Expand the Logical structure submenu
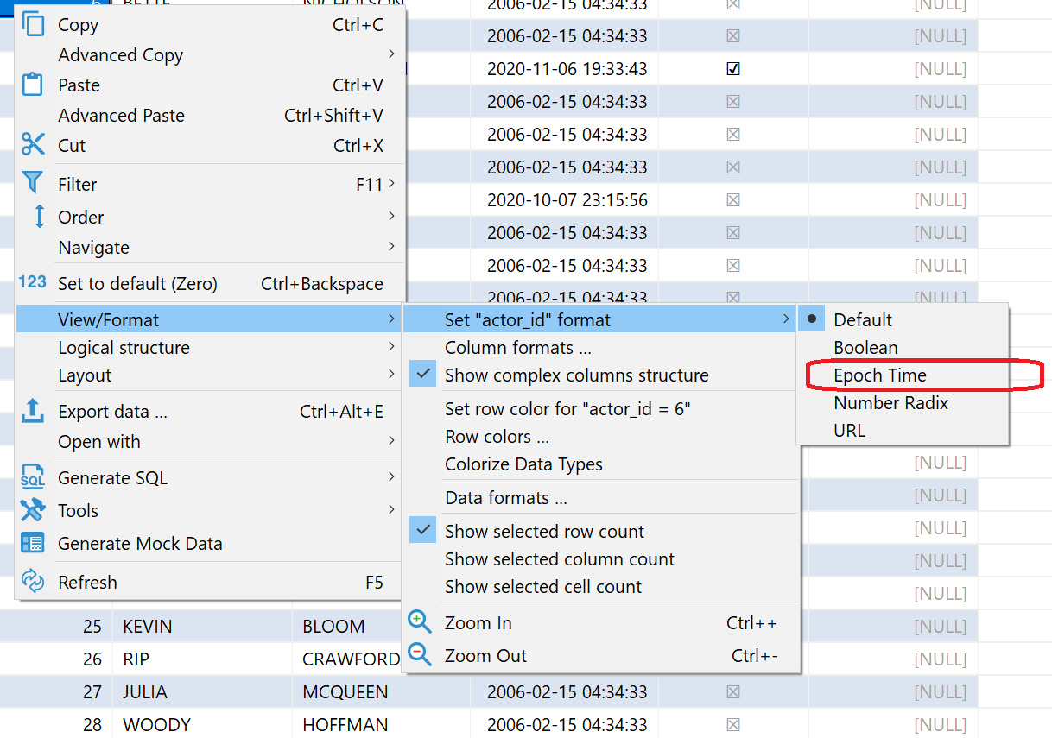The height and width of the screenshot is (738, 1052). point(123,348)
